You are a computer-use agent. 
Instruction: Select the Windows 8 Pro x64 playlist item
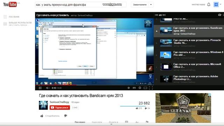[x=189, y=55]
